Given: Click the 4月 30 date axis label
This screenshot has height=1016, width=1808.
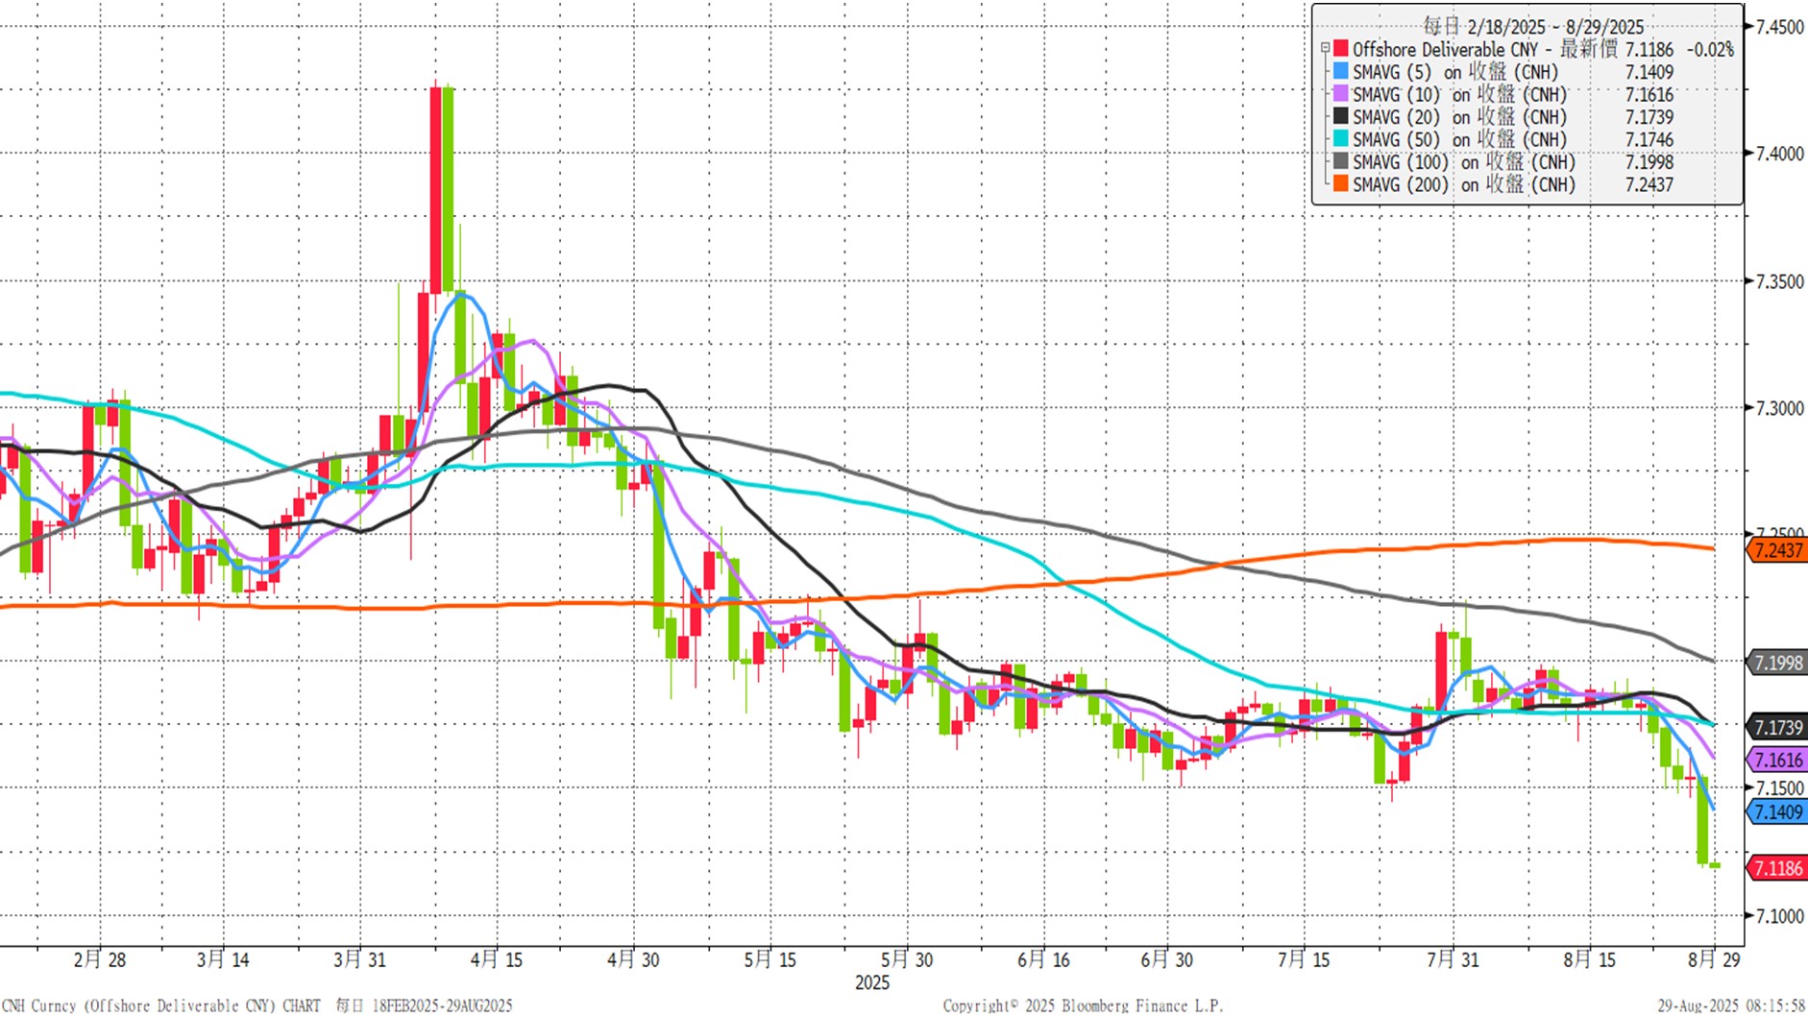Looking at the screenshot, I should 633,959.
